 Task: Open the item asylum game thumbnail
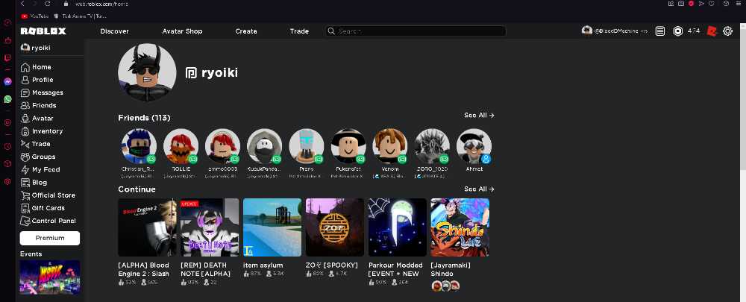pos(272,227)
